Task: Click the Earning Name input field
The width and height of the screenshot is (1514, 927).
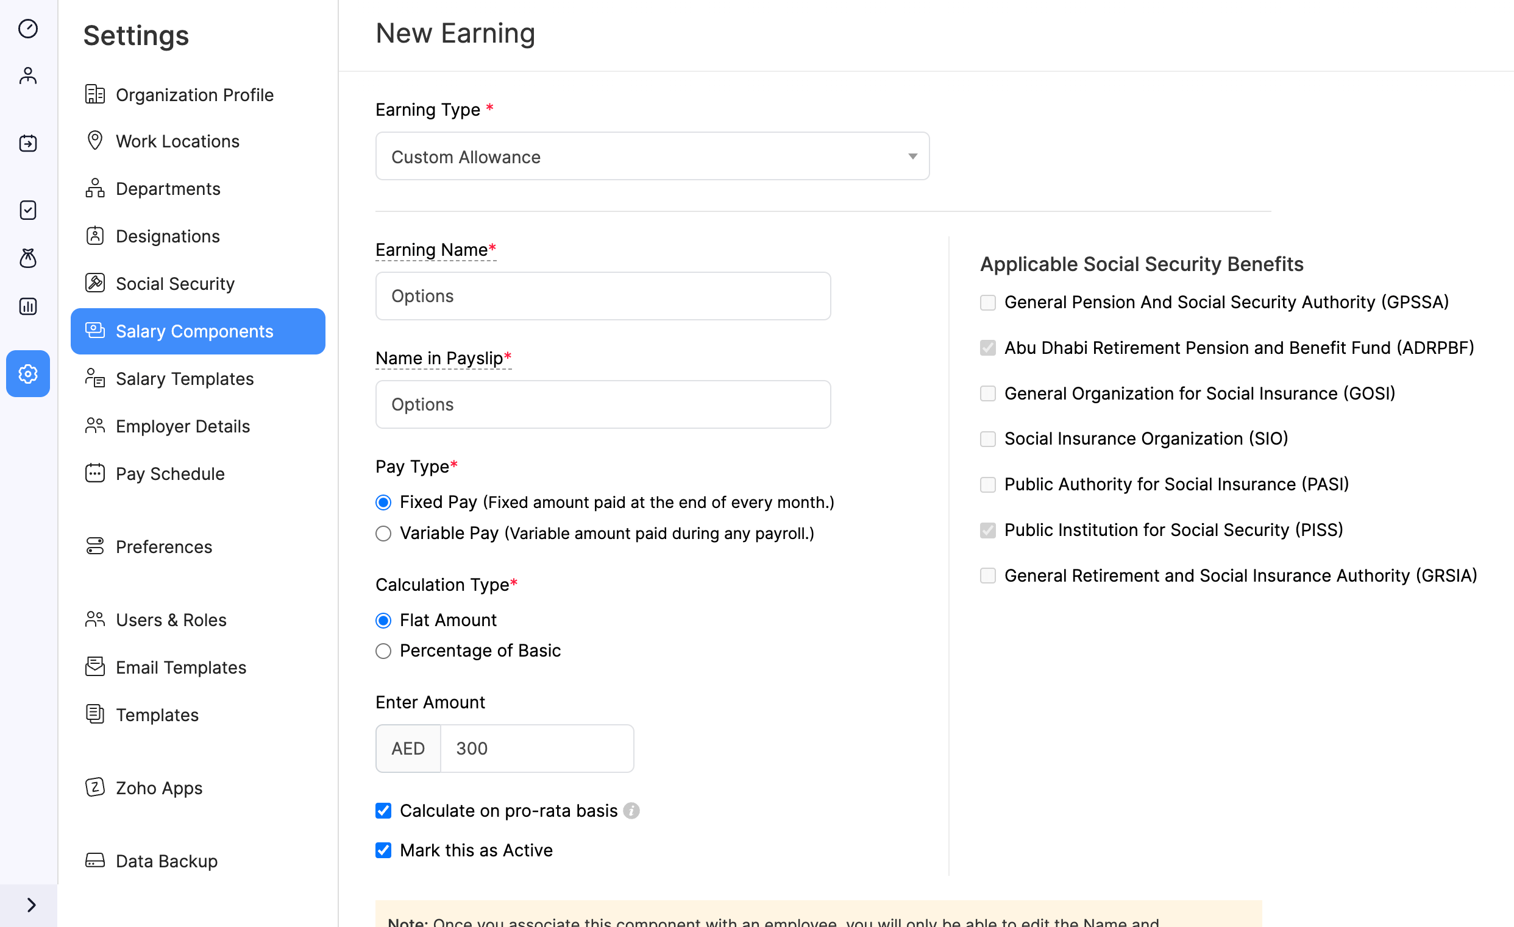Action: pos(602,295)
